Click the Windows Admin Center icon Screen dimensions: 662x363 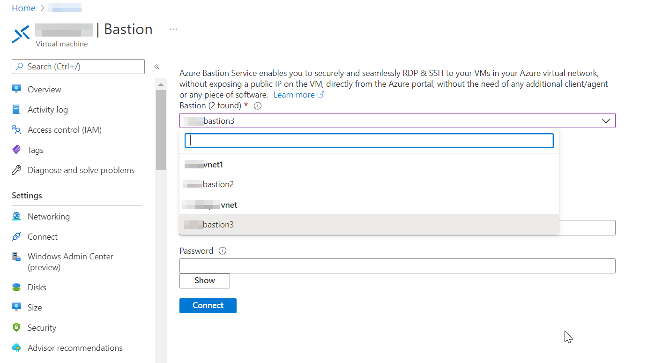16,257
